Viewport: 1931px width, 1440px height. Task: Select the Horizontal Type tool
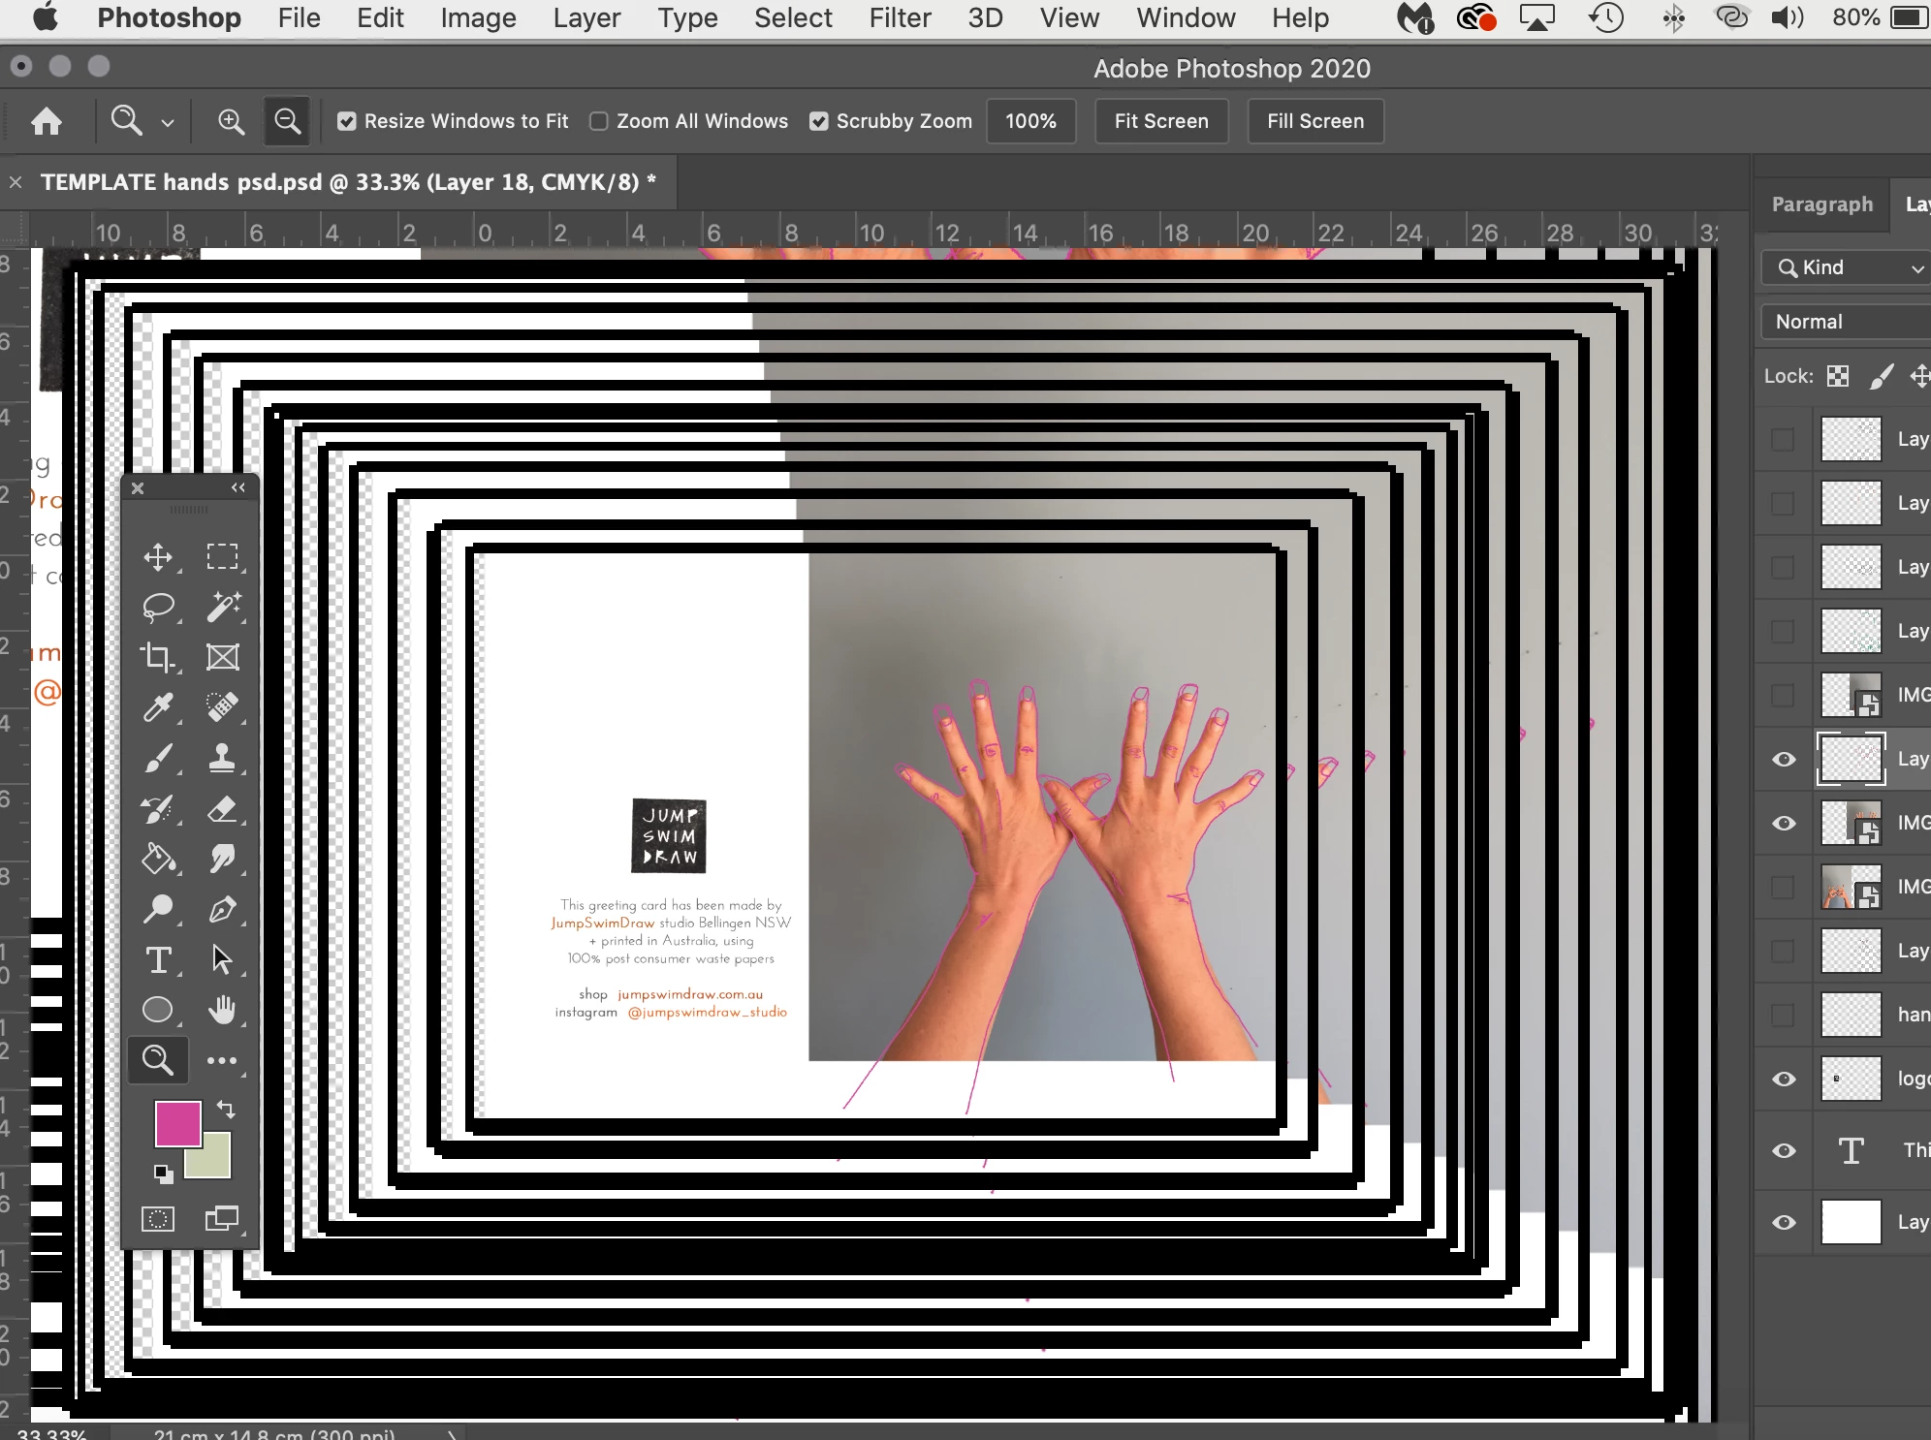pos(158,959)
